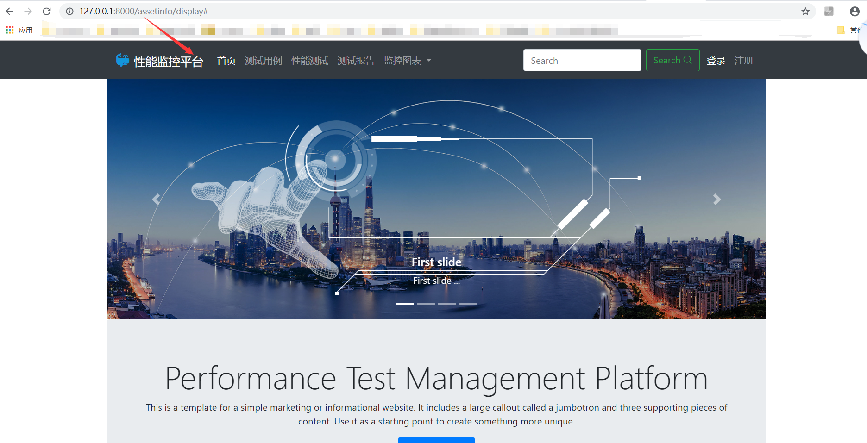Click the First slide caption heading
The height and width of the screenshot is (443, 867).
click(436, 262)
